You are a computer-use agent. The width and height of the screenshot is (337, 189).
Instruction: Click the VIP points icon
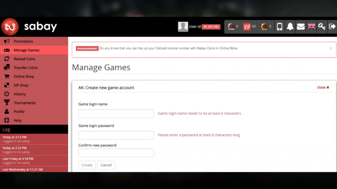(x=247, y=27)
